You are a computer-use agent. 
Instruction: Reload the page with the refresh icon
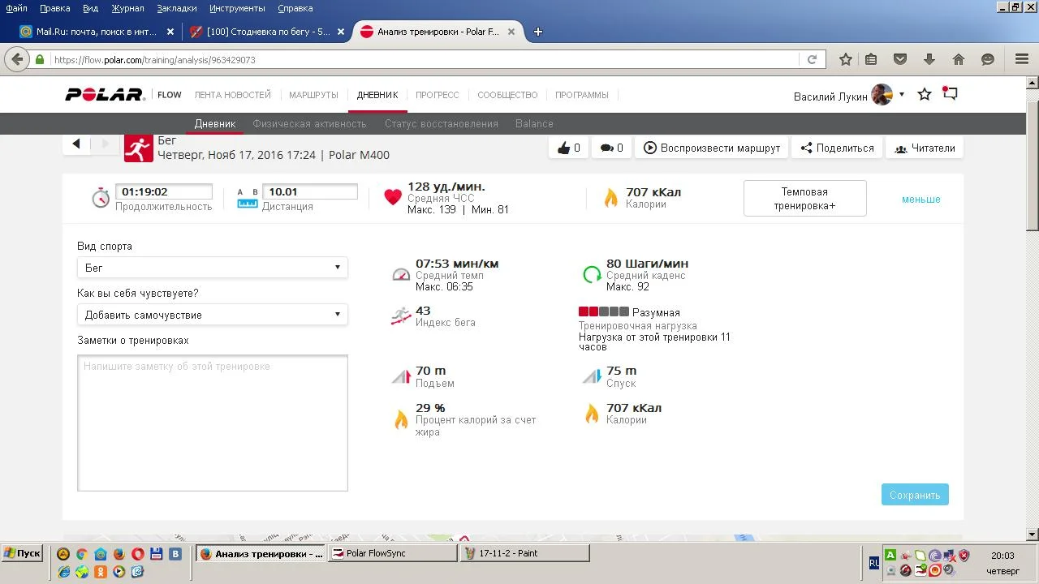(x=812, y=59)
